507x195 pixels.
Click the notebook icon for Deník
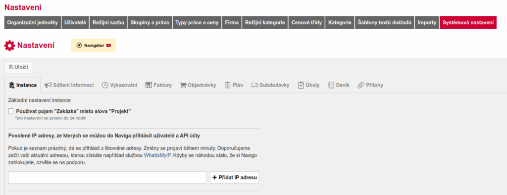click(x=331, y=85)
